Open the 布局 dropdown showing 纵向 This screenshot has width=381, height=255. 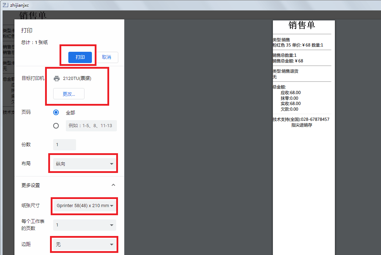[85, 164]
